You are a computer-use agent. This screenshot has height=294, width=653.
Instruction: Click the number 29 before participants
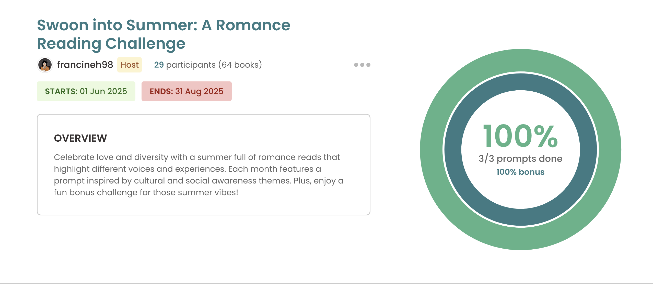click(159, 65)
